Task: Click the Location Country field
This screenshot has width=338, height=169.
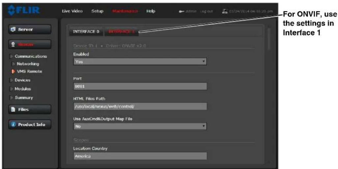Action: 140,156
